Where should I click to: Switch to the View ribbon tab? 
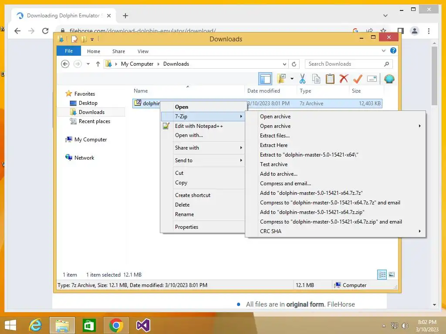click(143, 51)
